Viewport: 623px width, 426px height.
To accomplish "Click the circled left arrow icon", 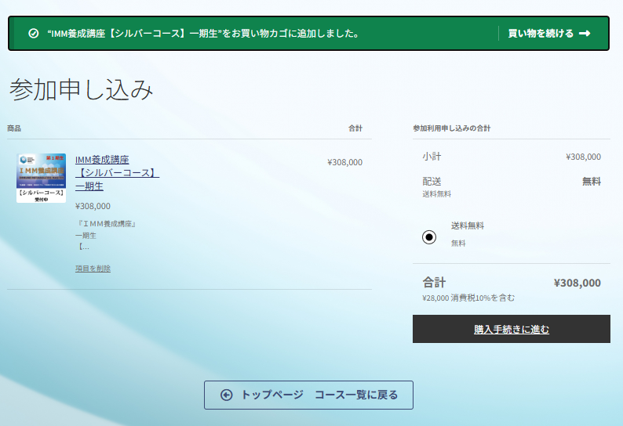I will pos(227,395).
